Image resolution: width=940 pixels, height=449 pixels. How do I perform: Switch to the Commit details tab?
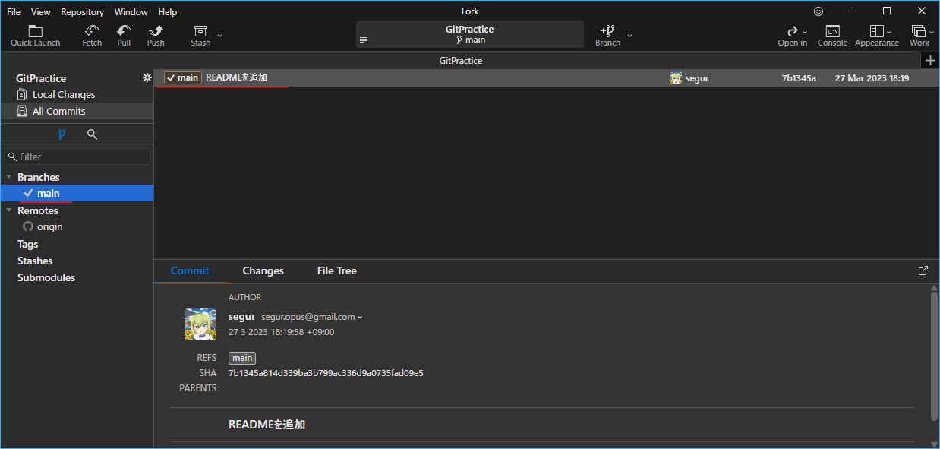tap(190, 270)
